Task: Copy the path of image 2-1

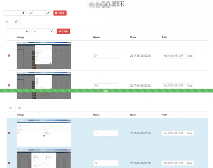Action: pos(189,56)
